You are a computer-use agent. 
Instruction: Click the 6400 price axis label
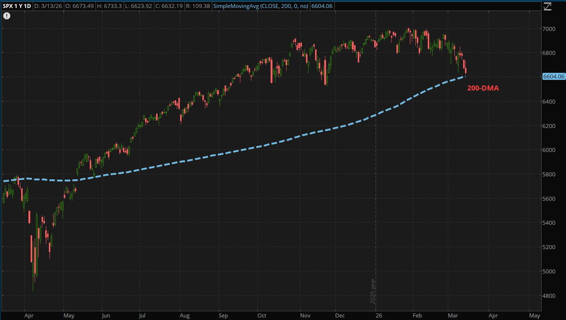pos(549,102)
